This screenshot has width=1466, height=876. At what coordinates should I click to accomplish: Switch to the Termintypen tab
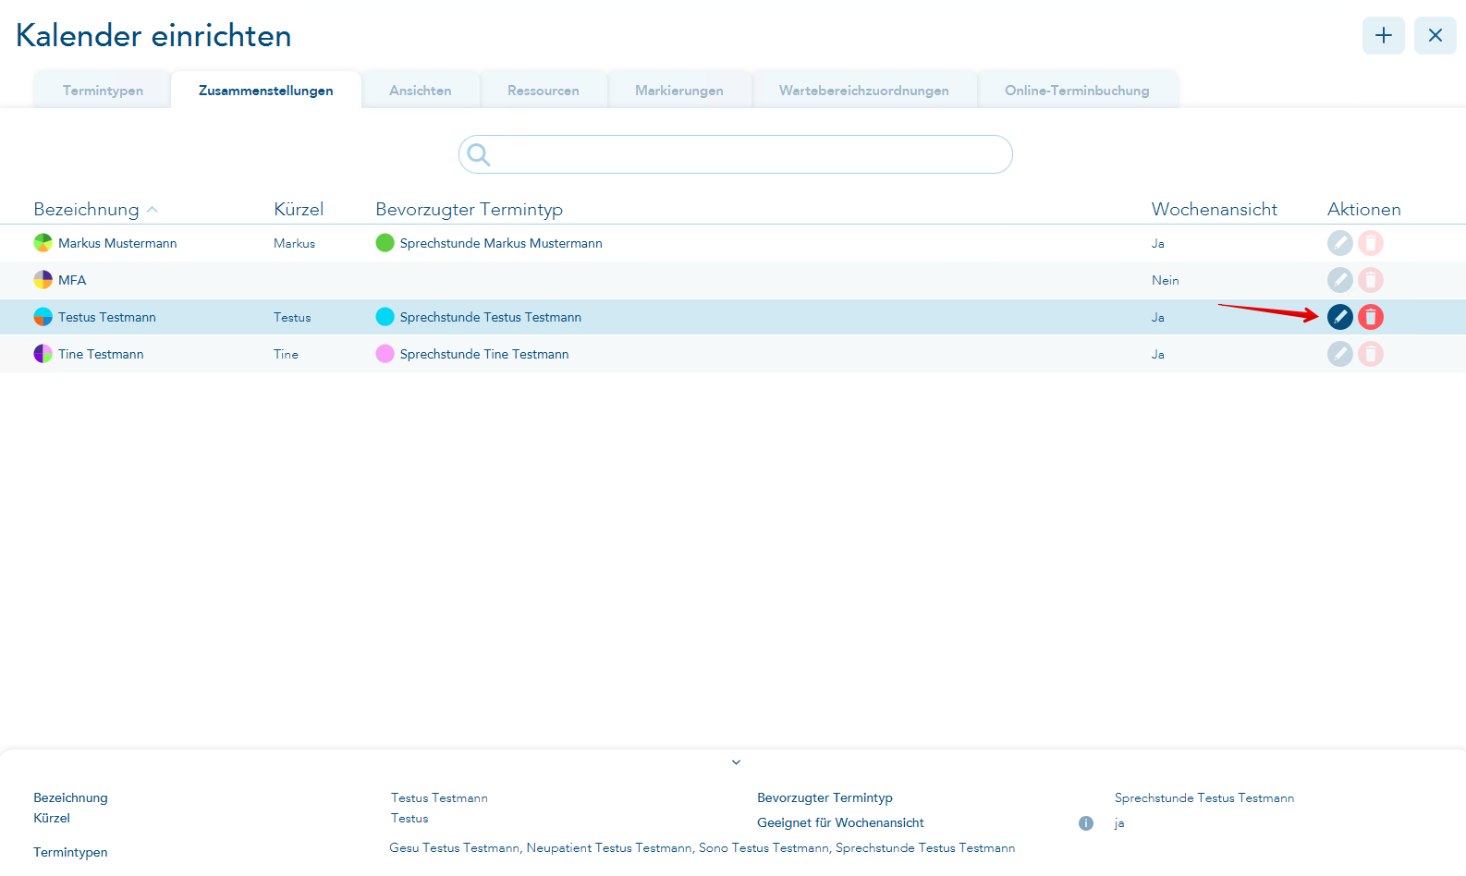click(x=103, y=91)
